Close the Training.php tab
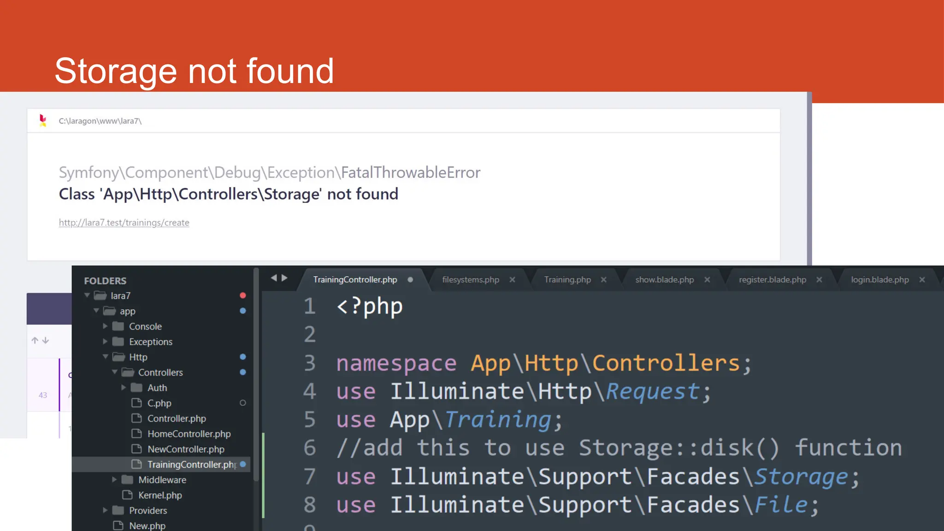Image resolution: width=944 pixels, height=531 pixels. [603, 280]
